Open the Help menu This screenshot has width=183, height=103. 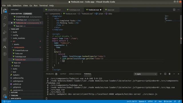pos(51,6)
